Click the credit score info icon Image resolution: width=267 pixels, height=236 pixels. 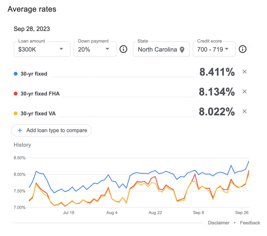point(242,49)
